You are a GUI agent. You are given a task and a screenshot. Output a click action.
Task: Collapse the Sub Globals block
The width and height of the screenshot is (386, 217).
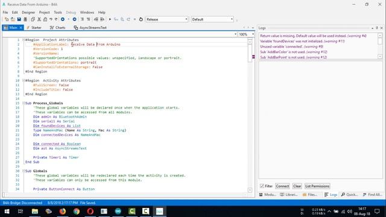[x=24, y=171]
